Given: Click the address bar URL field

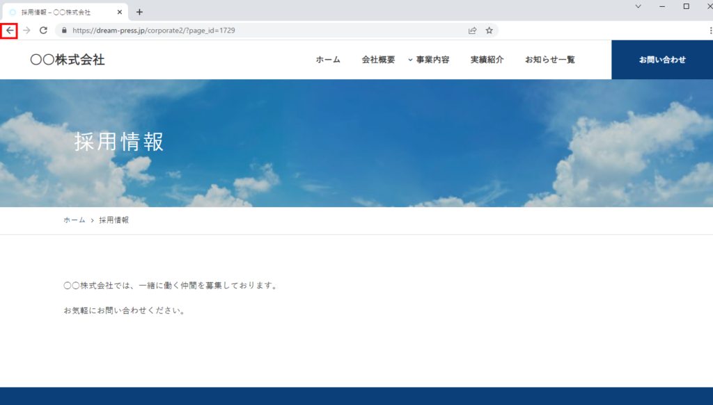Looking at the screenshot, I should (265, 31).
